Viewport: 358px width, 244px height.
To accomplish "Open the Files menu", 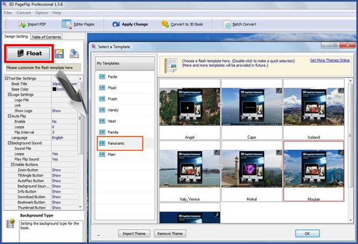I will (x=8, y=13).
